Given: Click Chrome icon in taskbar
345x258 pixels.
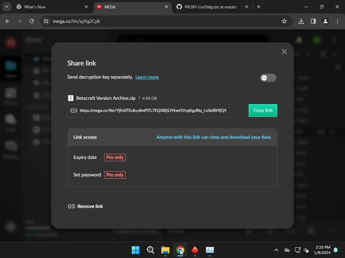Looking at the screenshot, I should click(180, 250).
